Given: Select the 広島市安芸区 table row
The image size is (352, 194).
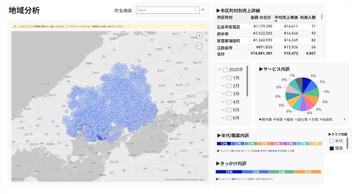Looking at the screenshot, I should pos(266,26).
